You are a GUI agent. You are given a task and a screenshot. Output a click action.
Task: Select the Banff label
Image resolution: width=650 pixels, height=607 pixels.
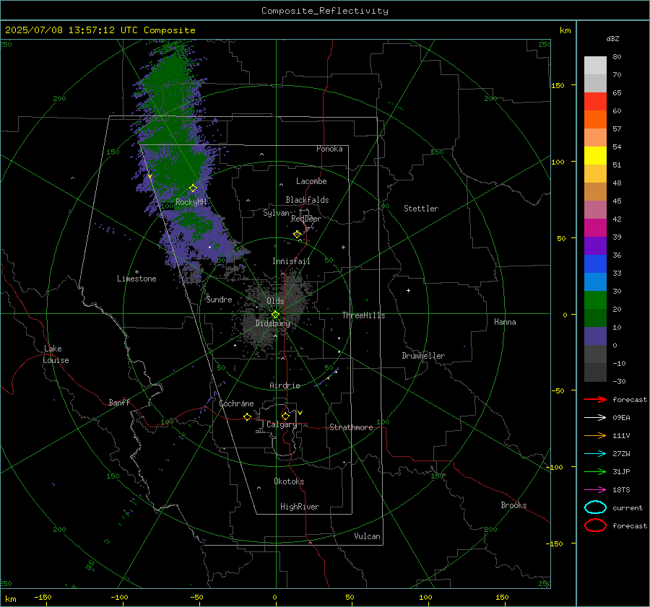(119, 403)
